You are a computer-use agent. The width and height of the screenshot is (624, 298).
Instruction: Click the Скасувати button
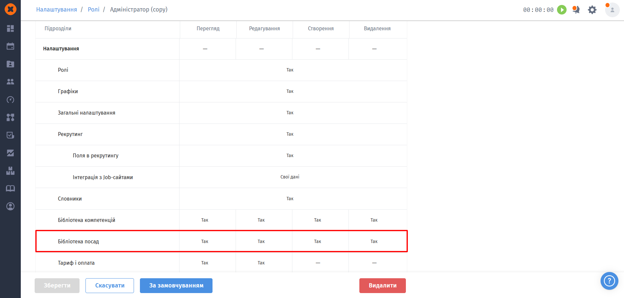pos(110,285)
